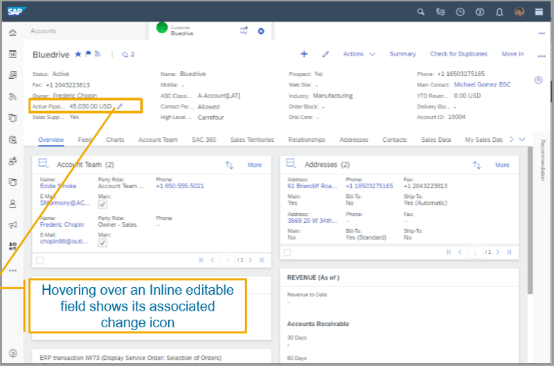Open the Relationships tab
The width and height of the screenshot is (554, 366).
tap(307, 140)
